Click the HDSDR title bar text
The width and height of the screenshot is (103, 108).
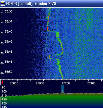click(31, 4)
